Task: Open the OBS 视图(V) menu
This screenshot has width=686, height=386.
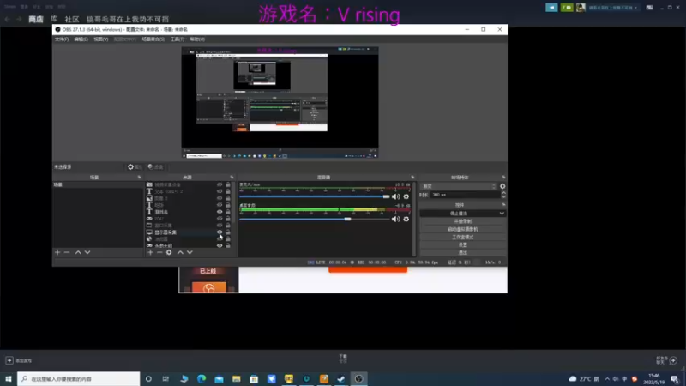Action: [x=101, y=39]
